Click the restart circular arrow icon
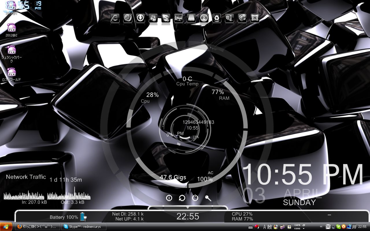Image resolution: width=370 pixels, height=231 pixels. 182,198
